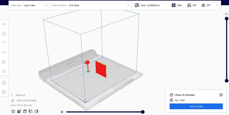229x115 pixels.
Task: Select the Move tool in left toolbar
Action: [x=4, y=24]
